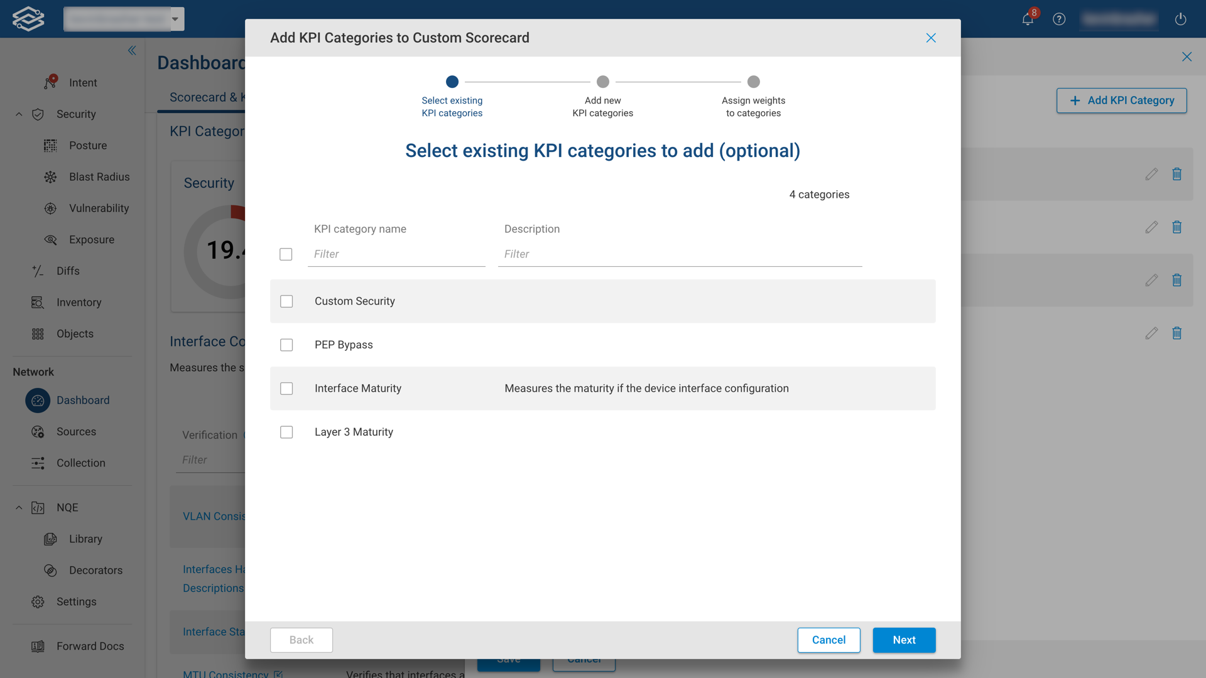Click the Next button in the dialog
The width and height of the screenshot is (1206, 678).
coord(904,640)
